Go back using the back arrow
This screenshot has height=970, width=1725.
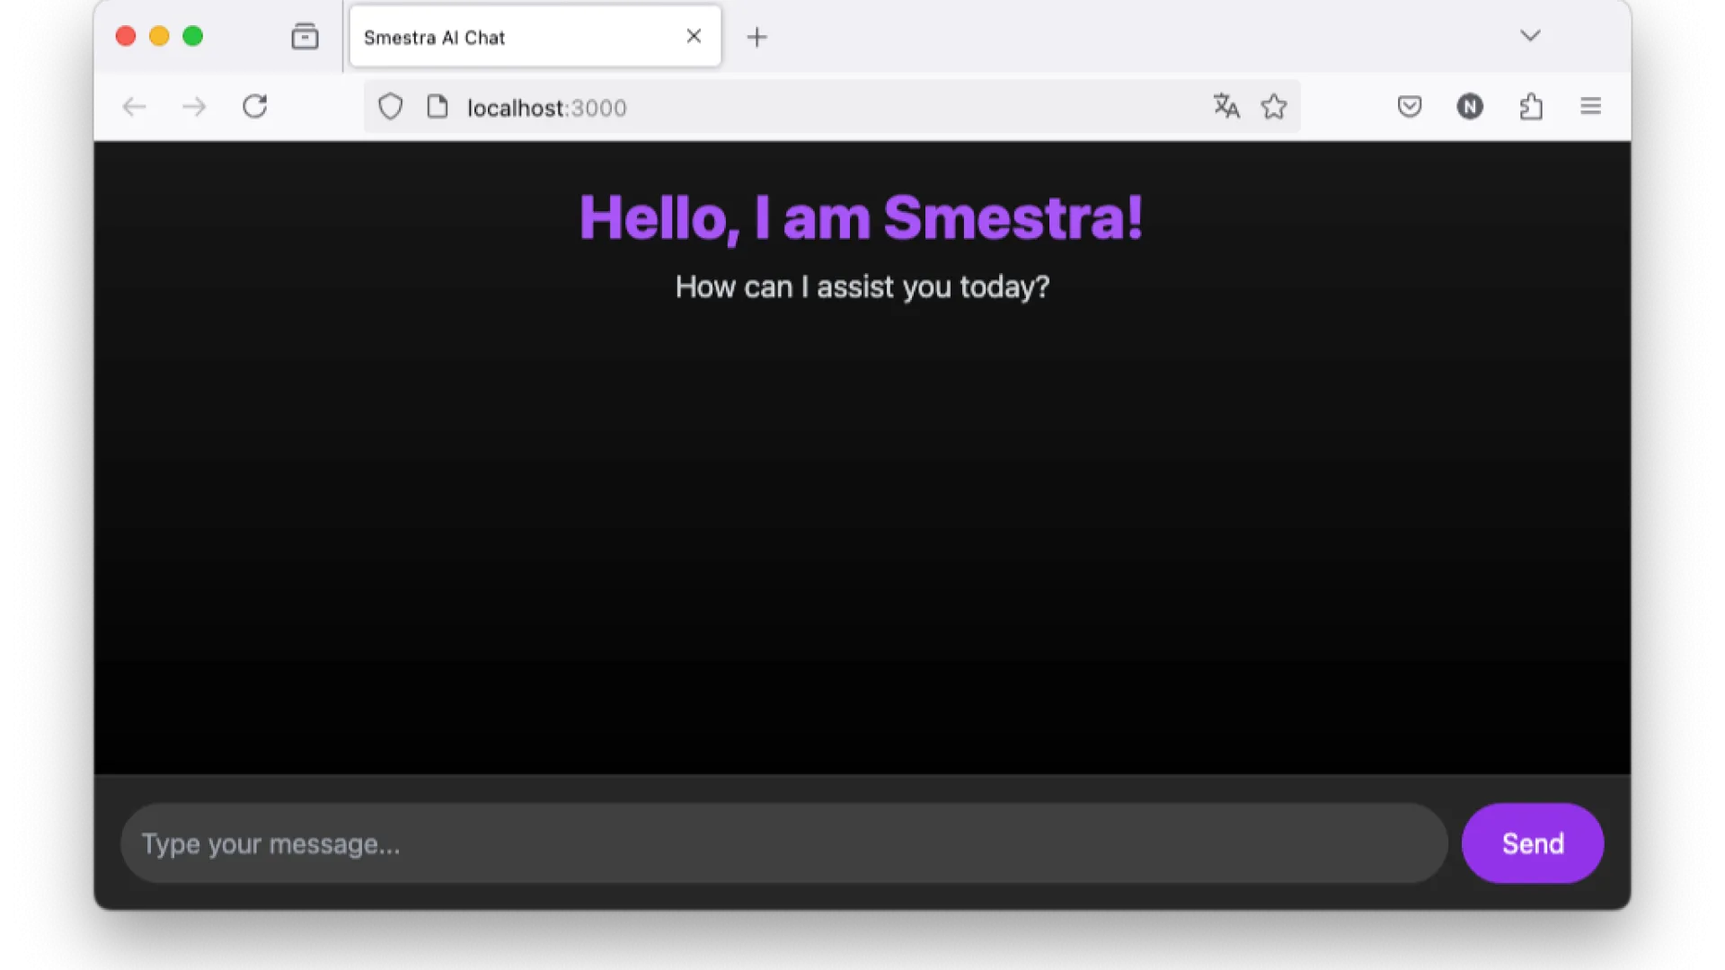(x=134, y=107)
